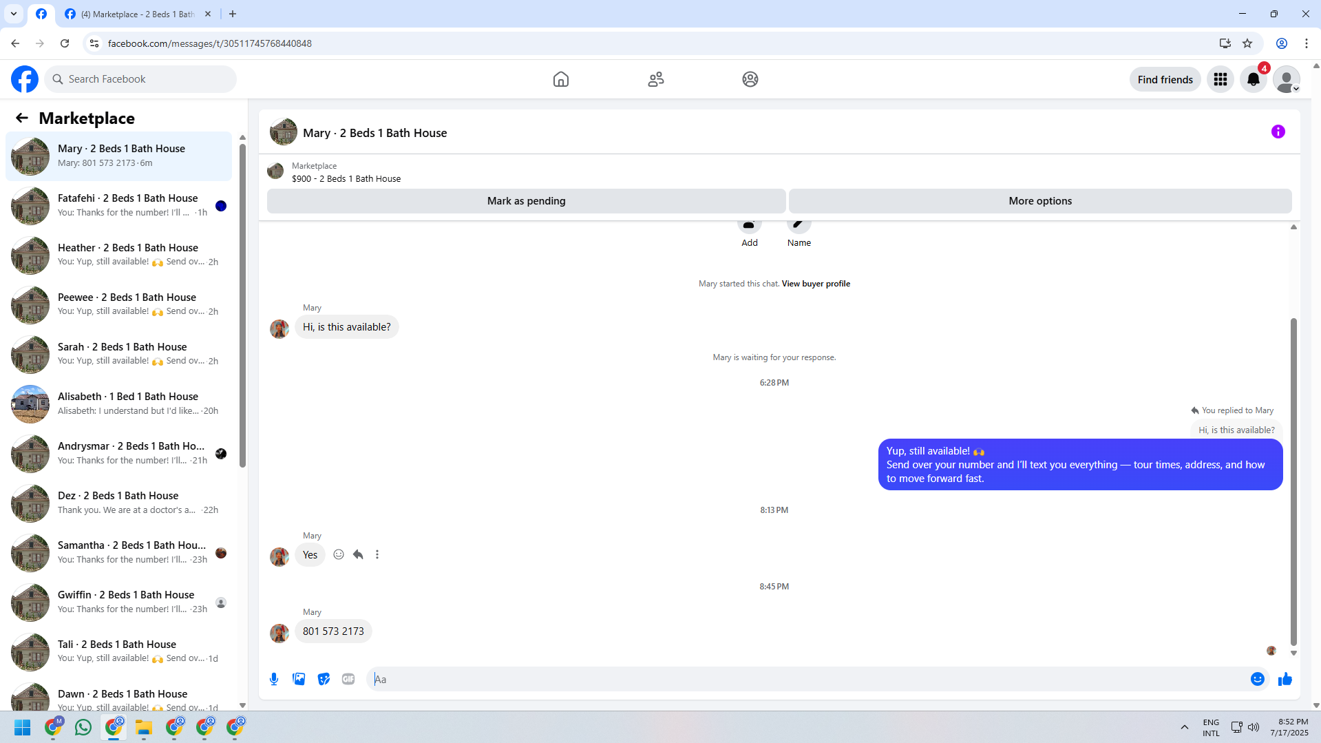Open the Sarah conversation
Screen dimensions: 1321x743
coord(118,354)
